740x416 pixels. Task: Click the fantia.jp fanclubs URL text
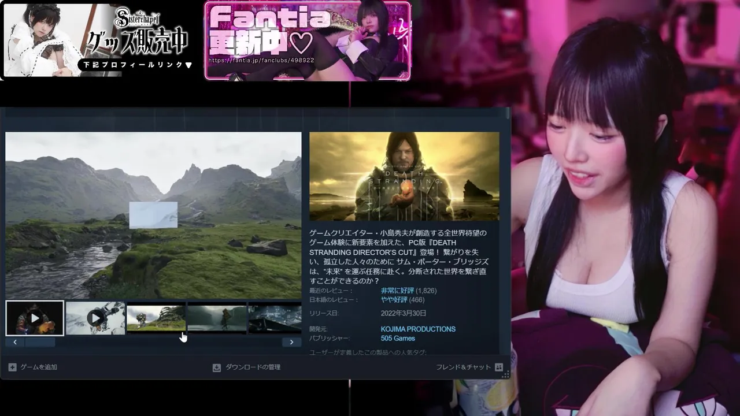tap(261, 60)
